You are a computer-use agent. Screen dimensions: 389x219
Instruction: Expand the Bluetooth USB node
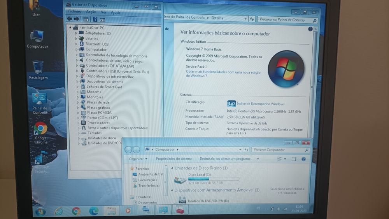coord(76,44)
